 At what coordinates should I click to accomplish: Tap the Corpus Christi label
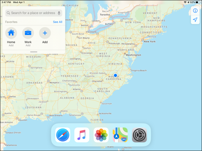coord(13,132)
